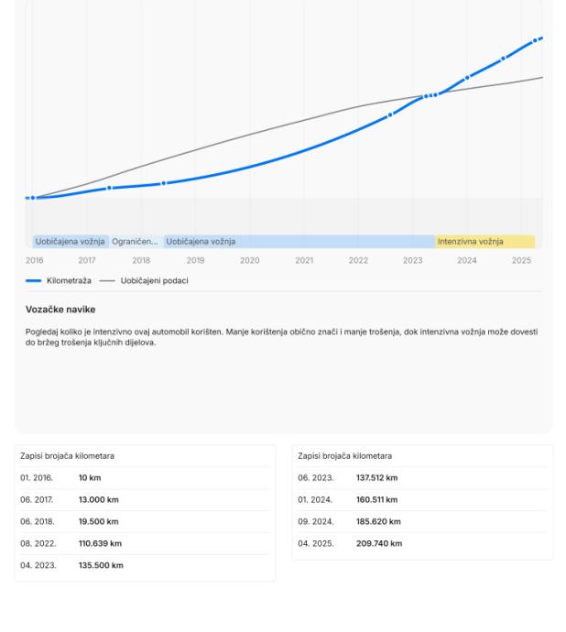Select the Ograničen... driving period segment
The width and height of the screenshot is (566, 632).
coord(136,242)
